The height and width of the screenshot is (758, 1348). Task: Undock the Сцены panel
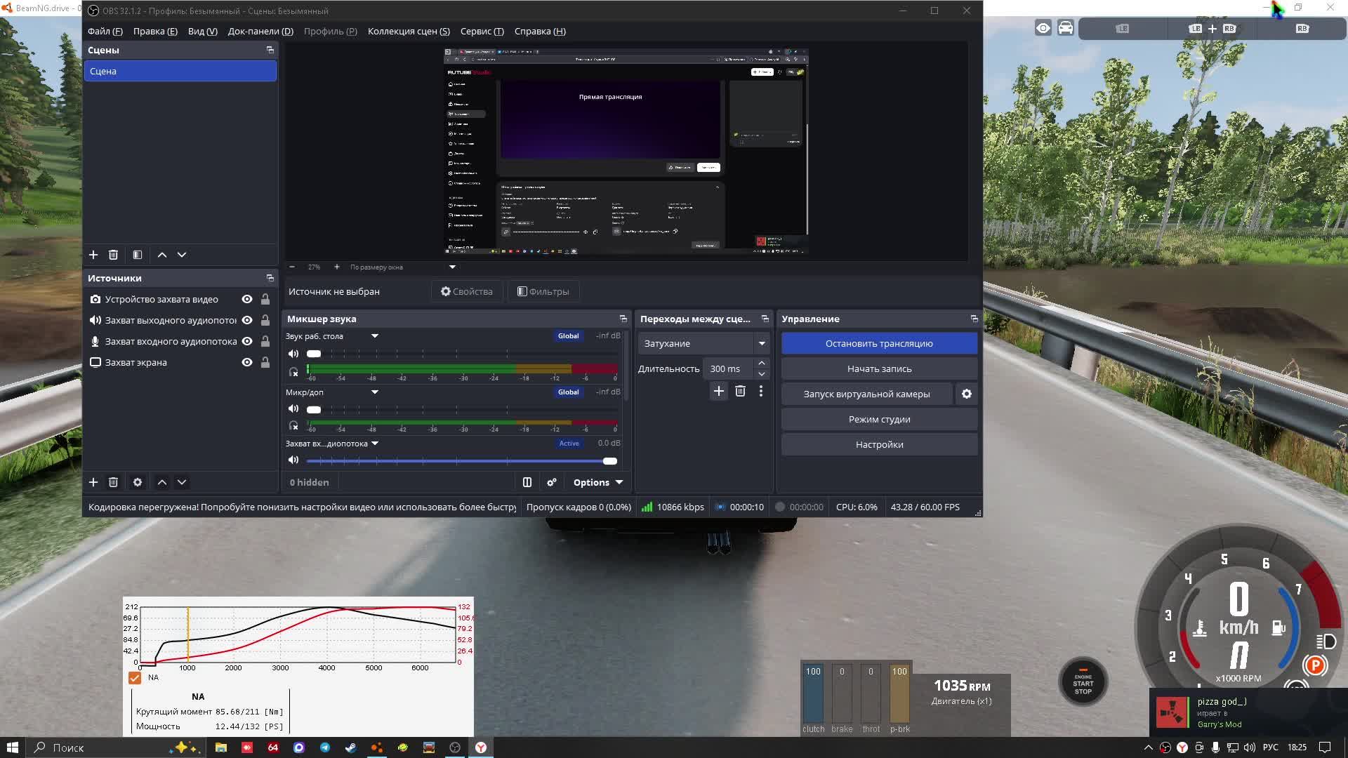coord(270,50)
